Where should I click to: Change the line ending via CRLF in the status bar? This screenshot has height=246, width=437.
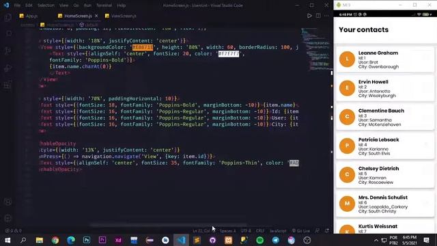pyautogui.click(x=260, y=231)
